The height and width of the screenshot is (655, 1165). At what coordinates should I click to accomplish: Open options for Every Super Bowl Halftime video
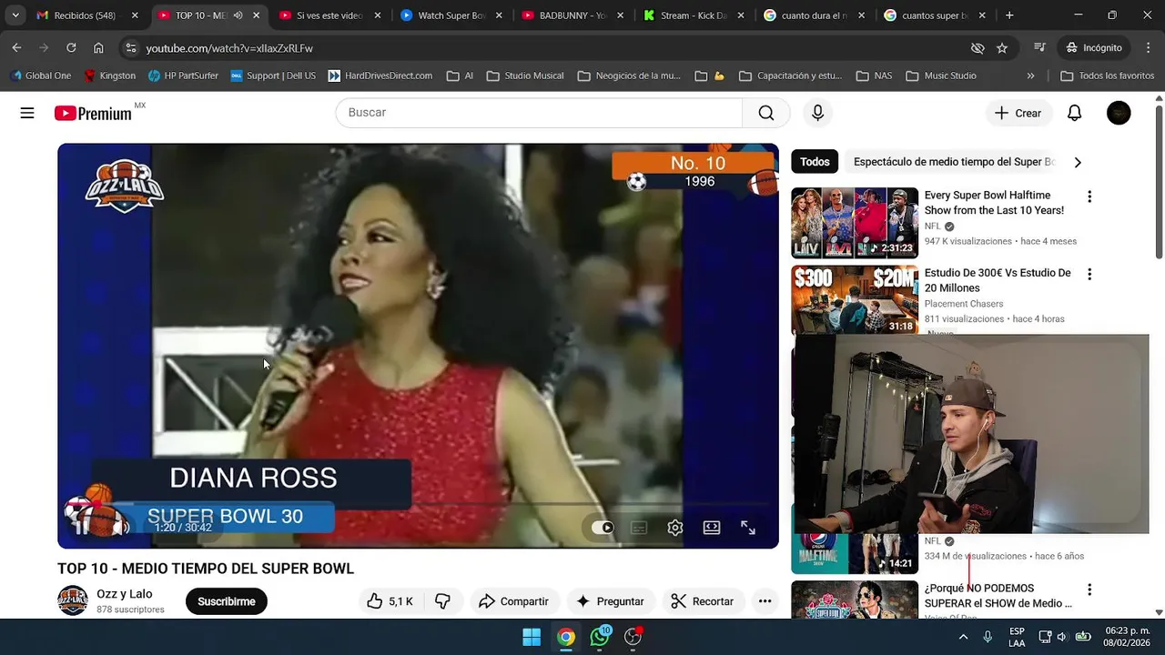1089,196
